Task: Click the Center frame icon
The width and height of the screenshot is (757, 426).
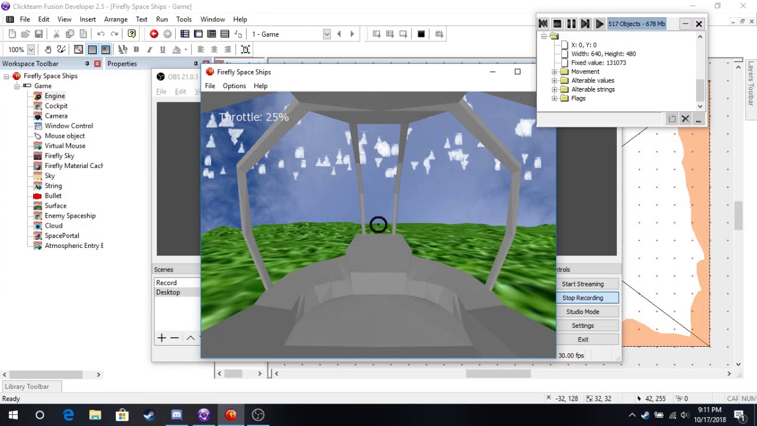Action: pos(245,50)
